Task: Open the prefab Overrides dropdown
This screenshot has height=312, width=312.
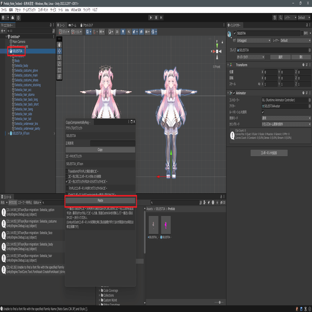Action: [x=251, y=57]
